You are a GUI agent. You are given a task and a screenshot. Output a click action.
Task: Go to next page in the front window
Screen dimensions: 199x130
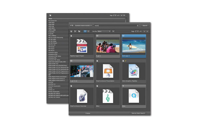coord(147,31)
